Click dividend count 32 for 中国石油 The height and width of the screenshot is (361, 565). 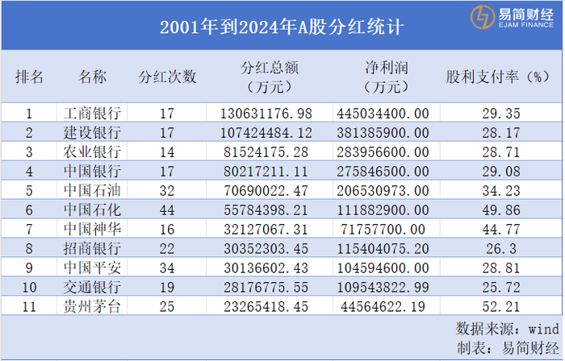coord(167,191)
